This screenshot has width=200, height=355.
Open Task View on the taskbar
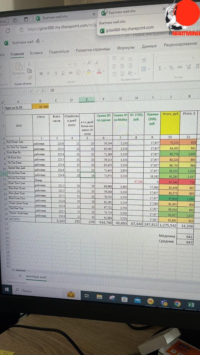(86, 296)
